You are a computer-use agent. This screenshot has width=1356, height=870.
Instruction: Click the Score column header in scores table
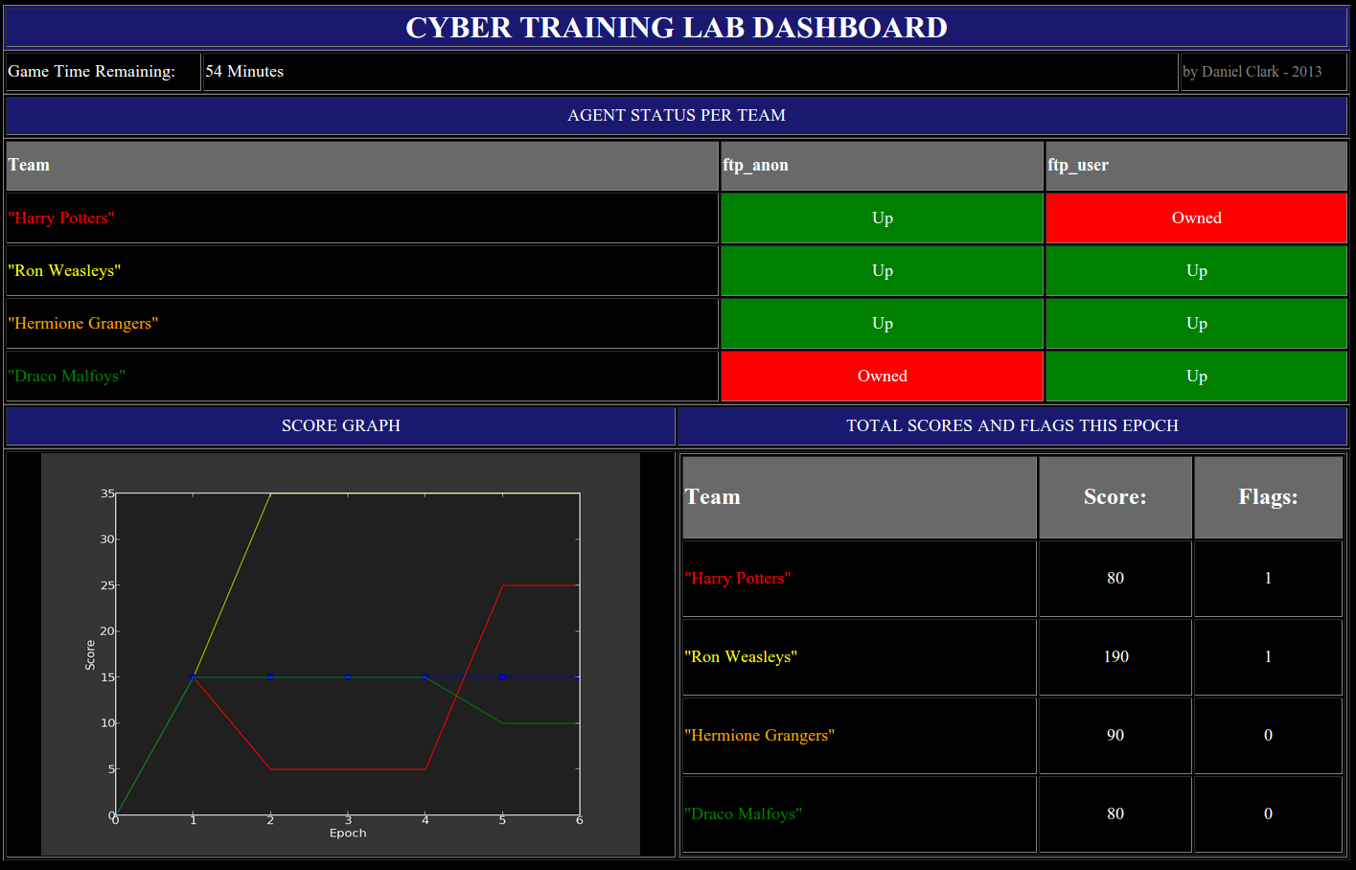(x=1115, y=496)
